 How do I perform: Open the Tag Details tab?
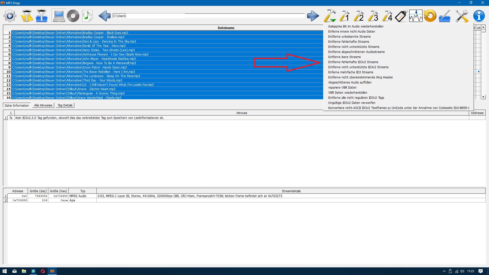click(x=65, y=105)
